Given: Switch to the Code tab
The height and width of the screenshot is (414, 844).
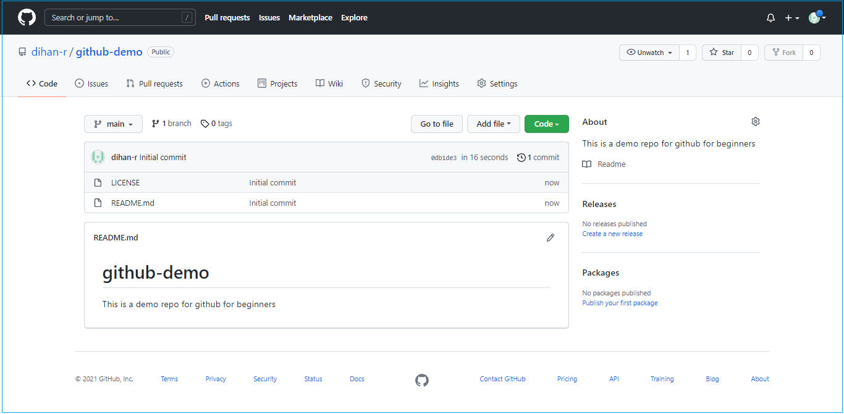Looking at the screenshot, I should (x=42, y=83).
